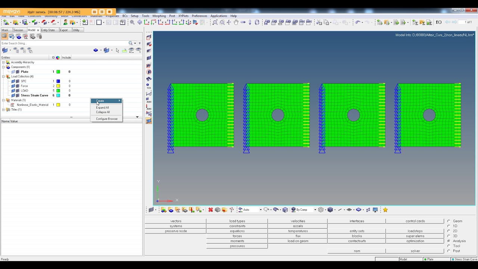The width and height of the screenshot is (478, 269).
Task: Collapse the Components (1) tree node
Action: pos(3,67)
